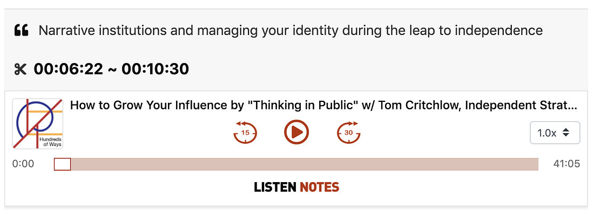Open the episode title link about Thinking in Public
Viewport: 594px width, 215px height.
(323, 106)
